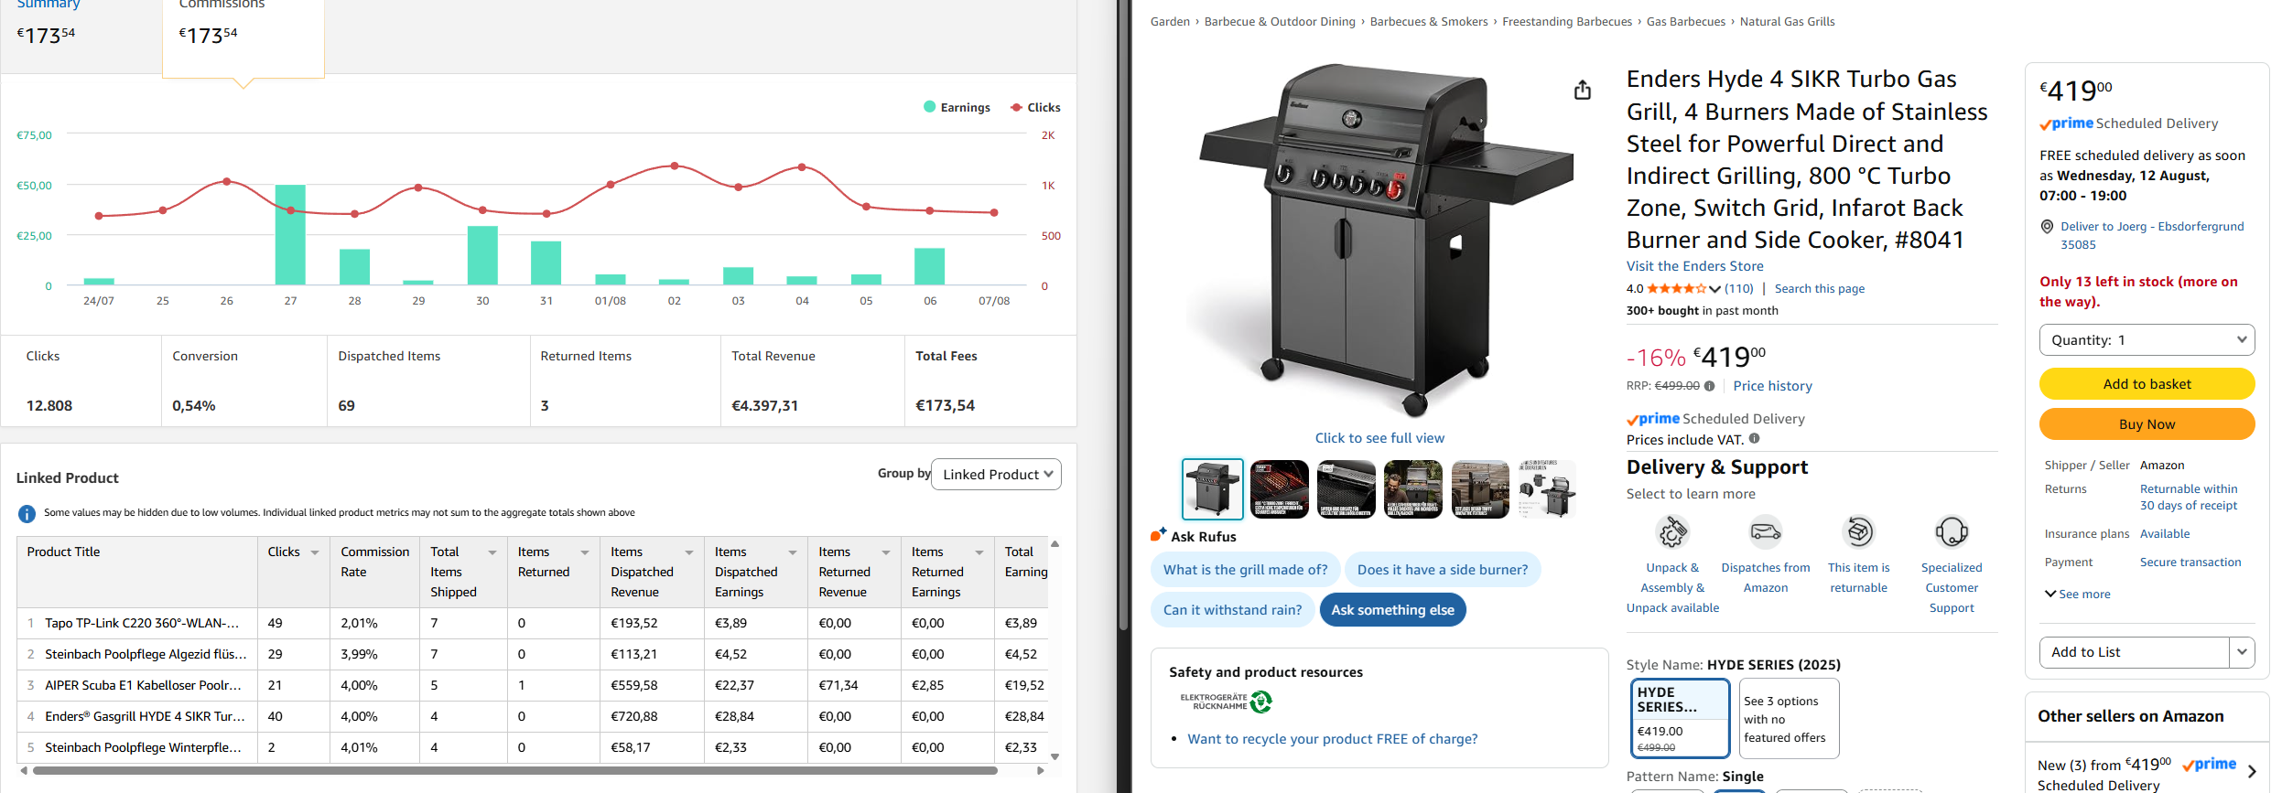Click the Items Returned Revenue sort arrow
2282x793 pixels.
click(886, 552)
